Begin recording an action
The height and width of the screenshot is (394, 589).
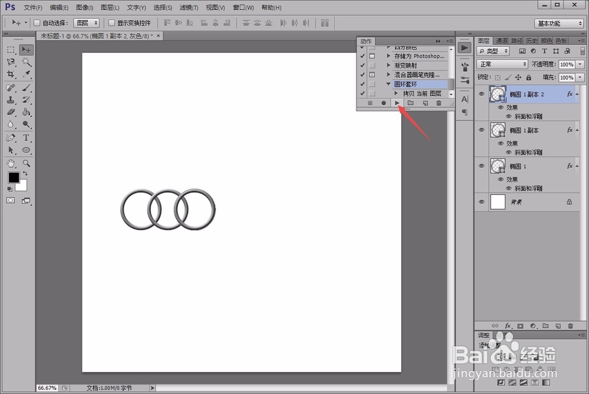(383, 103)
